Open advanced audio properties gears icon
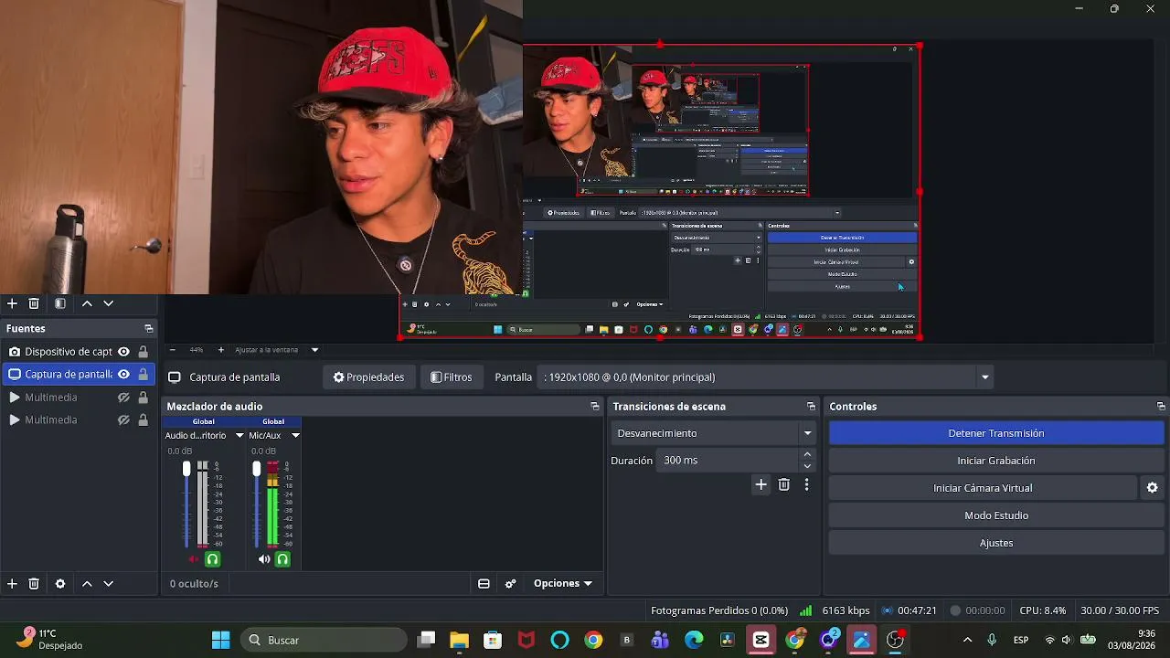This screenshot has width=1170, height=658. [x=511, y=583]
